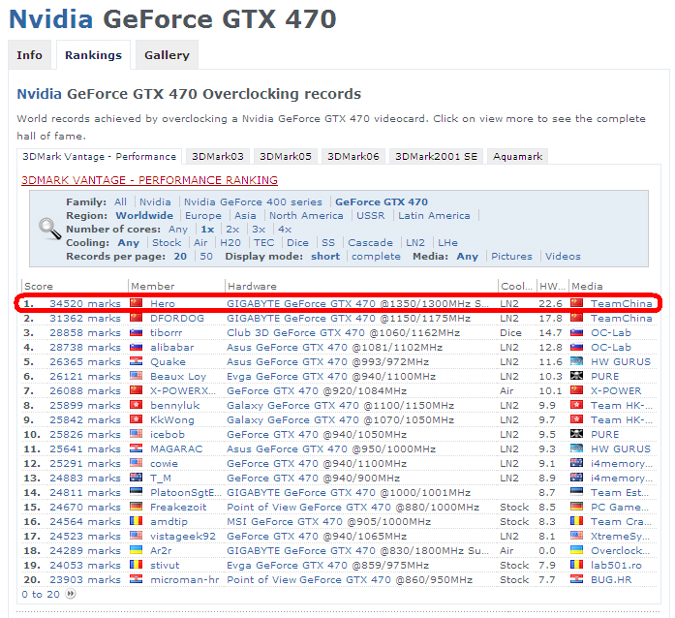Show 50 records per page

pos(206,257)
